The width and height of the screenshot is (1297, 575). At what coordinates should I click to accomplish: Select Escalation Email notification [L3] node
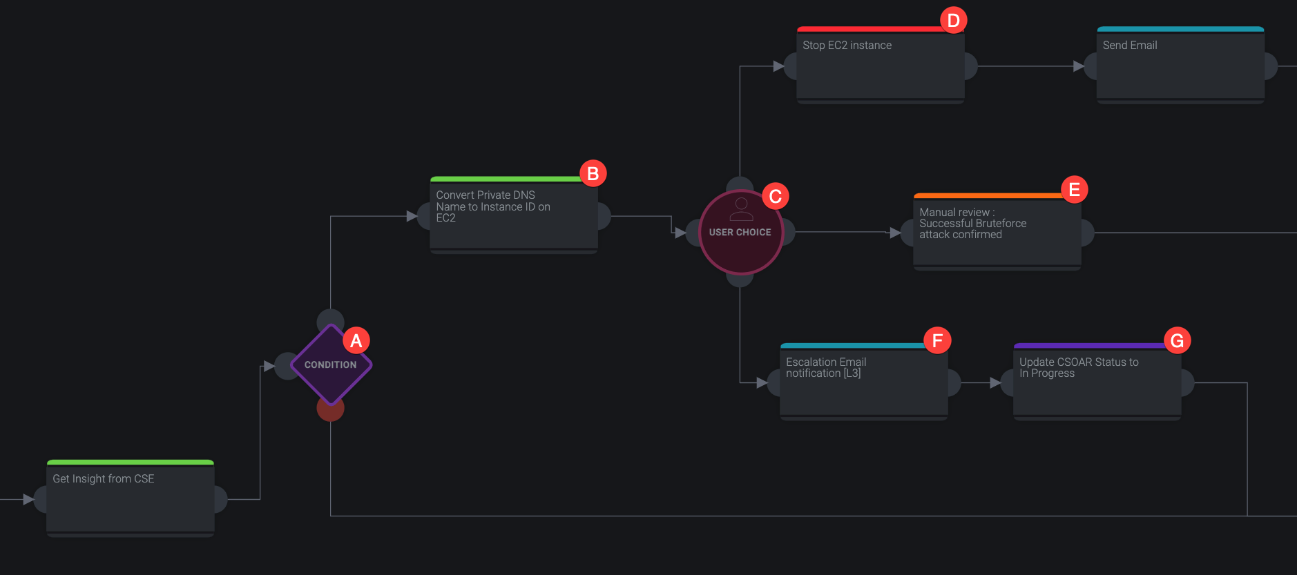(863, 382)
